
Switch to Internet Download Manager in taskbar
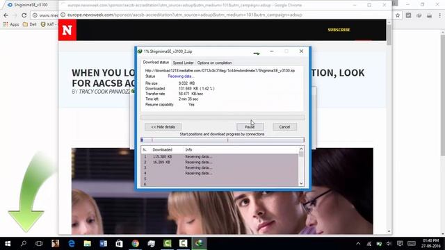tap(200, 243)
